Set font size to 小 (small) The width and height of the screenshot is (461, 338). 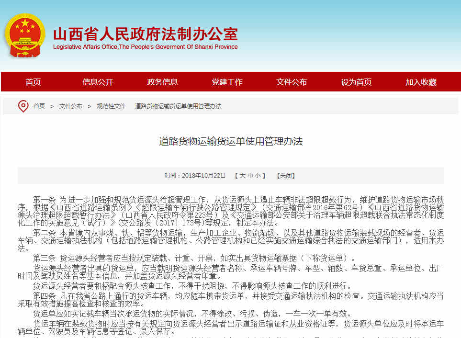258,176
